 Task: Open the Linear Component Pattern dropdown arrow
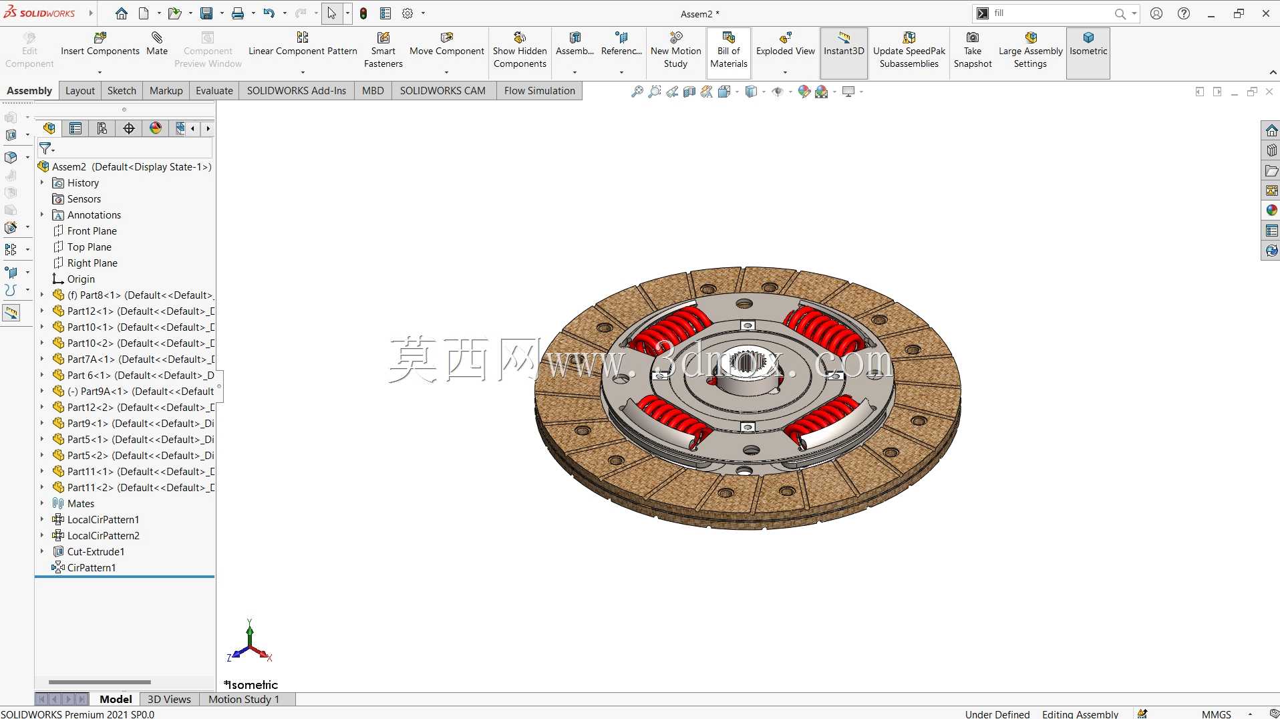(303, 72)
